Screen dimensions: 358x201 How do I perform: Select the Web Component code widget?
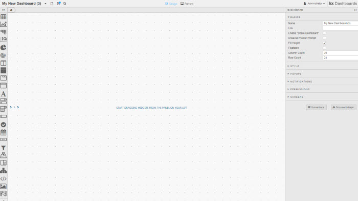pyautogui.click(x=4, y=179)
